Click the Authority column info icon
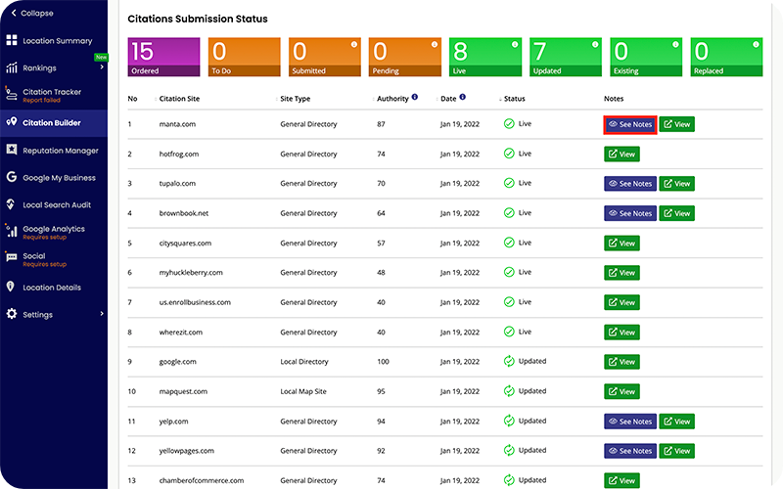The width and height of the screenshot is (783, 489). click(415, 98)
